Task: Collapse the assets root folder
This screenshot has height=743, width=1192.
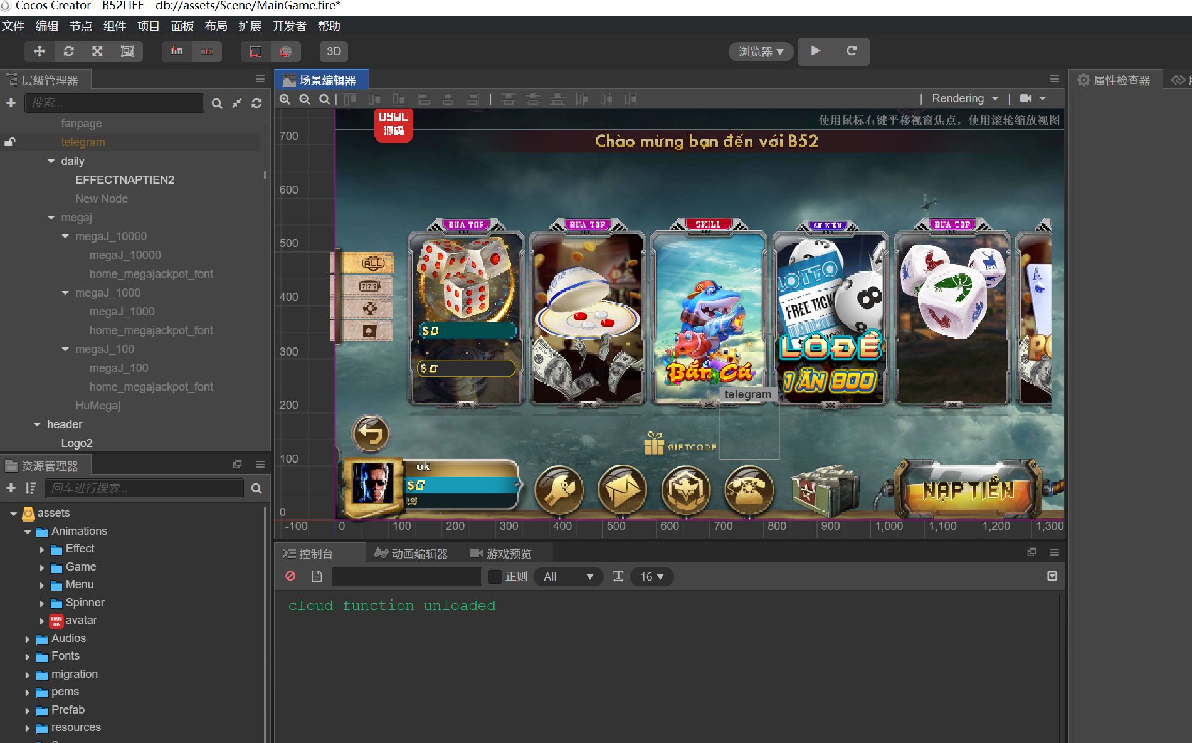Action: pyautogui.click(x=13, y=514)
